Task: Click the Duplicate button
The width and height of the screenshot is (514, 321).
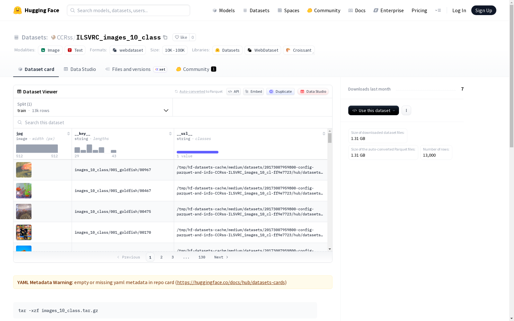Action: 280,91
